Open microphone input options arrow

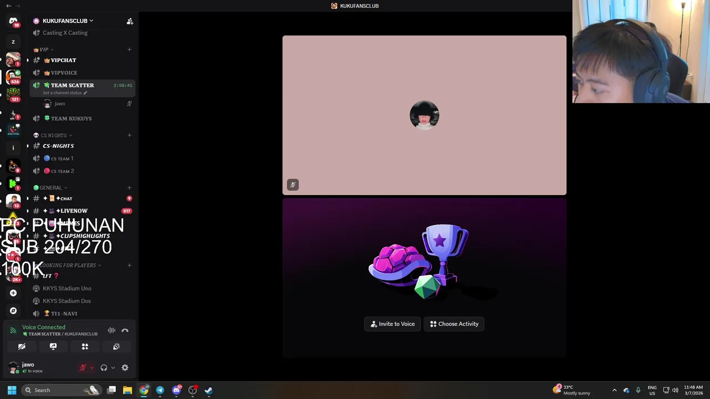click(92, 367)
